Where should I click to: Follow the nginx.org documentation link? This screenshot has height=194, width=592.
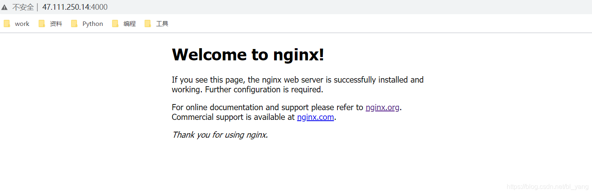coord(382,107)
